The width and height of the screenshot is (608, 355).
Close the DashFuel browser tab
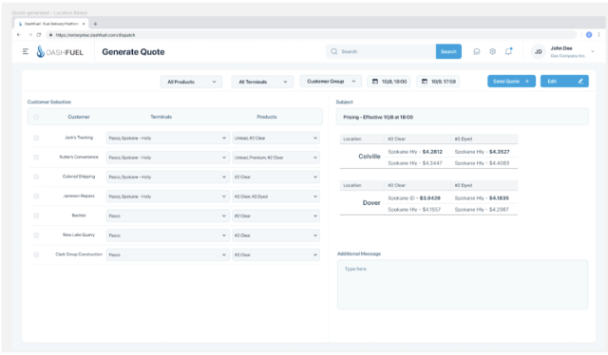click(x=84, y=24)
